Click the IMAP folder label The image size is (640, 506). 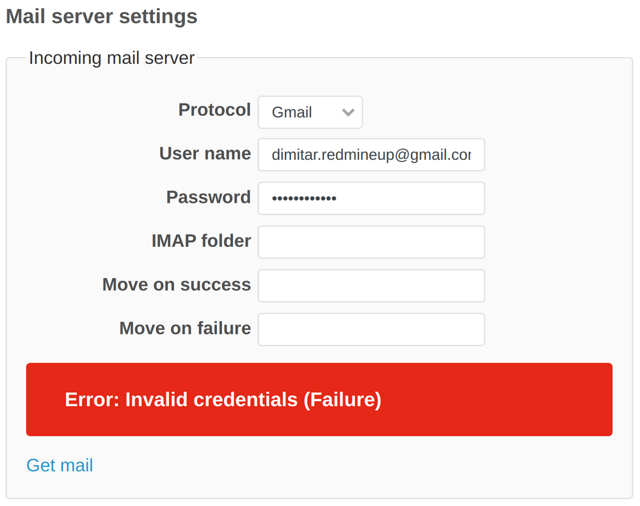pos(201,241)
